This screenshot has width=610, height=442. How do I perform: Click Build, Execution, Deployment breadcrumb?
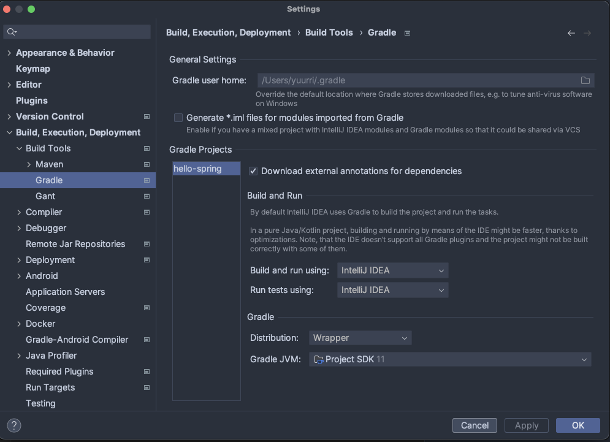click(228, 32)
